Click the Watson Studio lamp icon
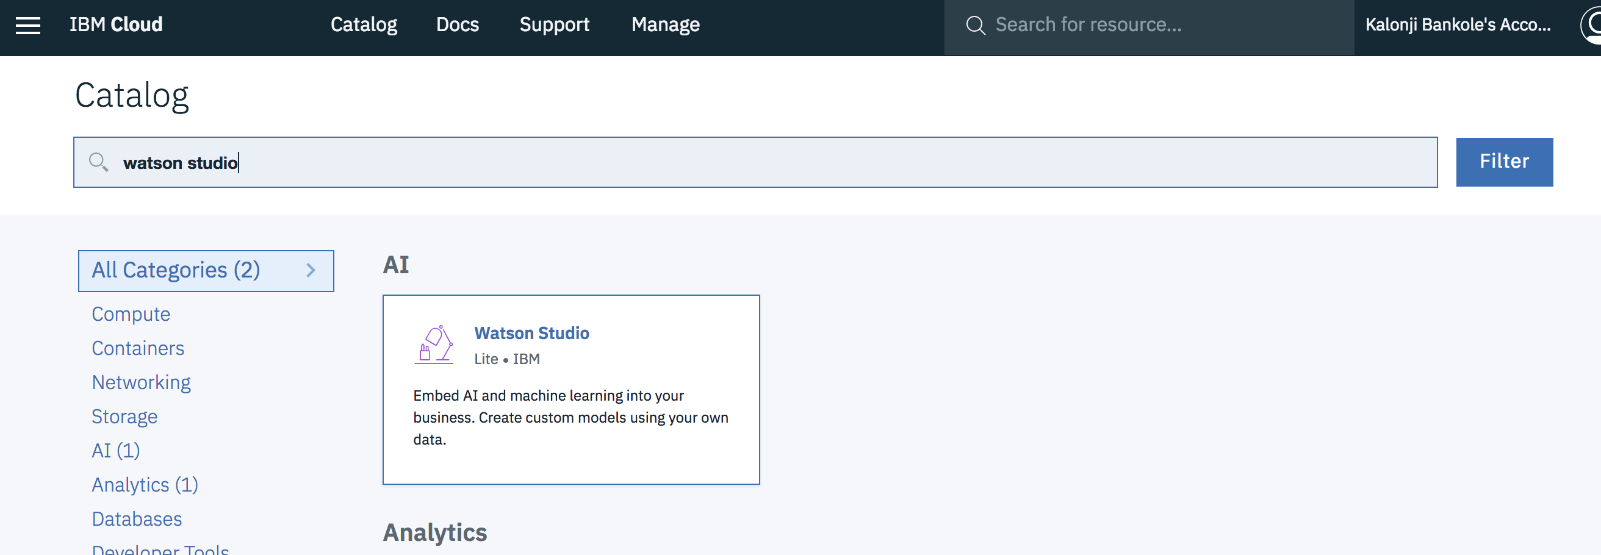The width and height of the screenshot is (1601, 555). (433, 345)
